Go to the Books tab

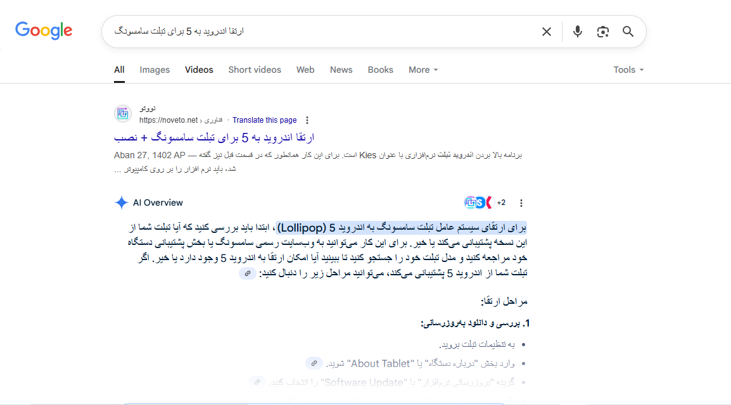(x=381, y=70)
